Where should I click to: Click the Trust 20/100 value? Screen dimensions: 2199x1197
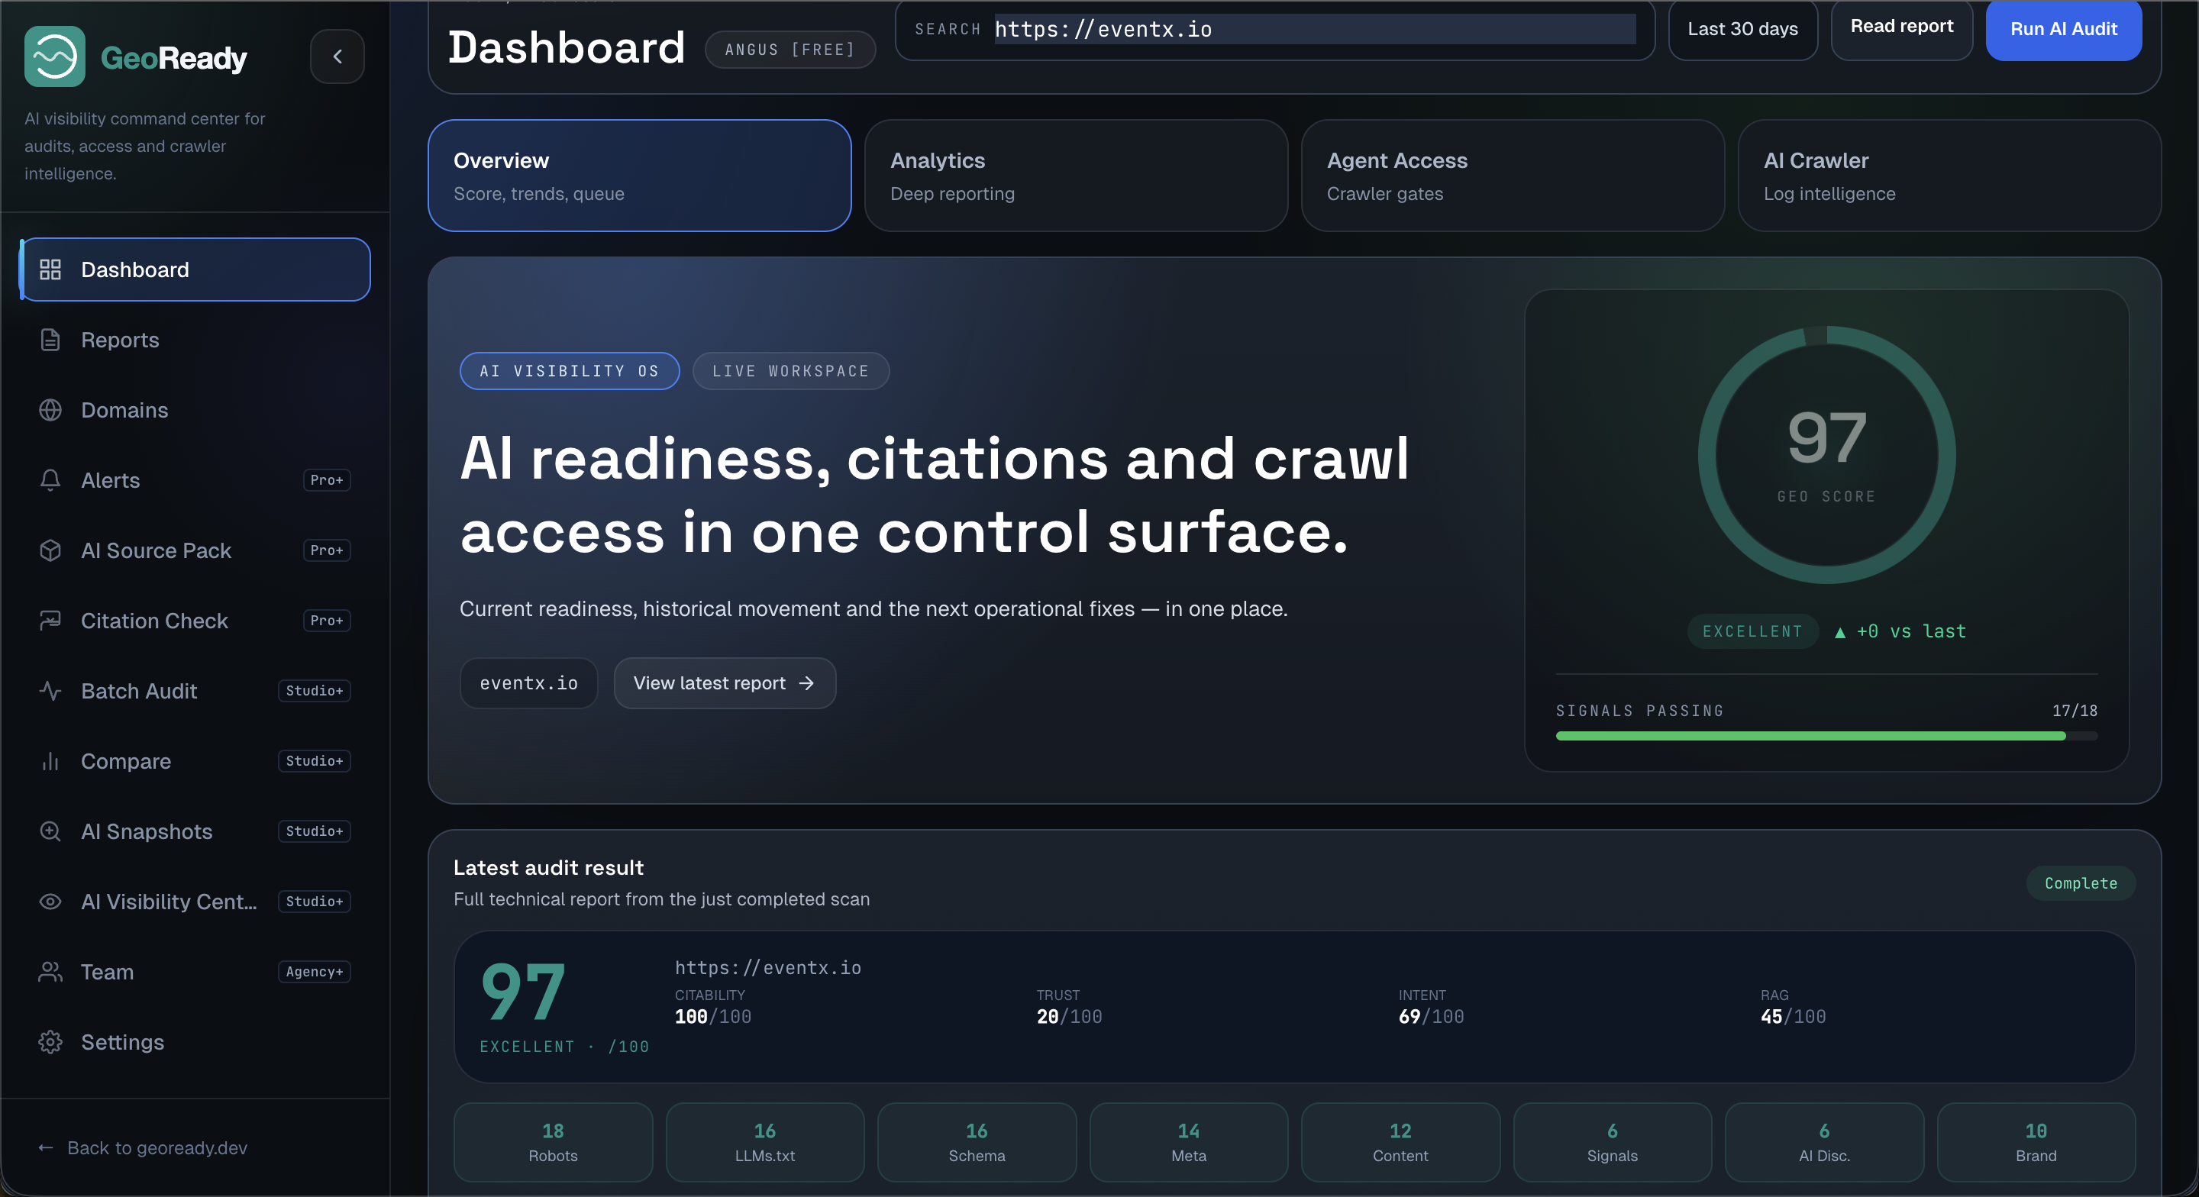tap(1069, 1016)
